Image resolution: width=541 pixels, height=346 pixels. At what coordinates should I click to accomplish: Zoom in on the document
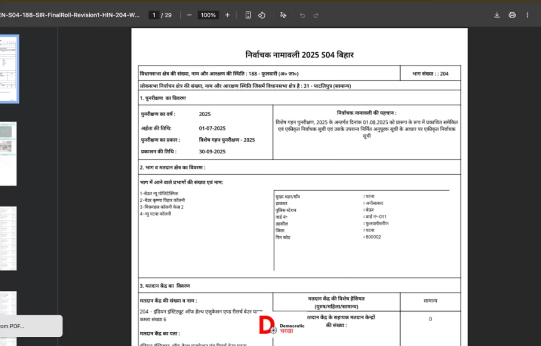[227, 15]
